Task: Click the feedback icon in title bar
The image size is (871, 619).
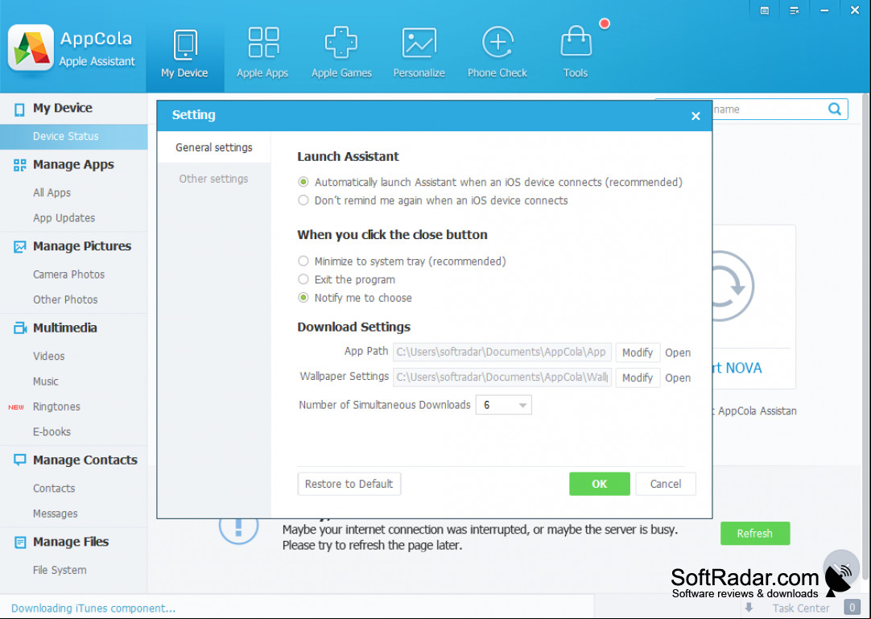Action: pos(765,10)
